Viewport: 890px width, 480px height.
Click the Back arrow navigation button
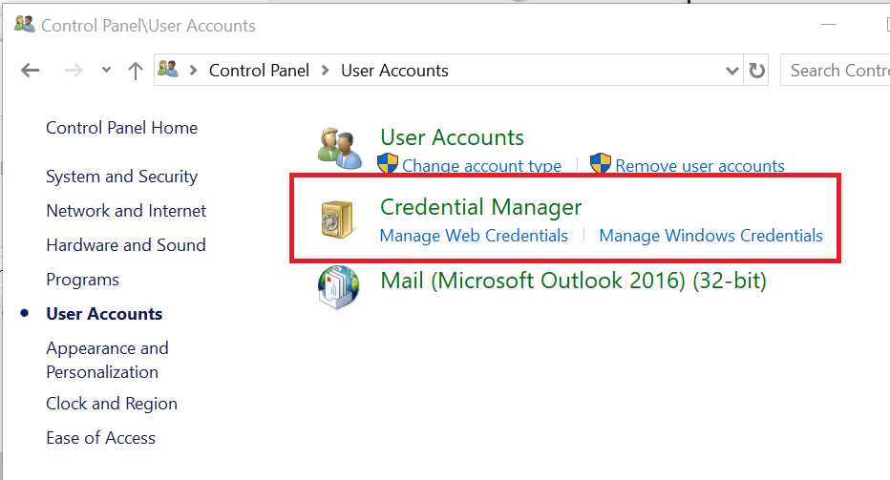click(31, 71)
